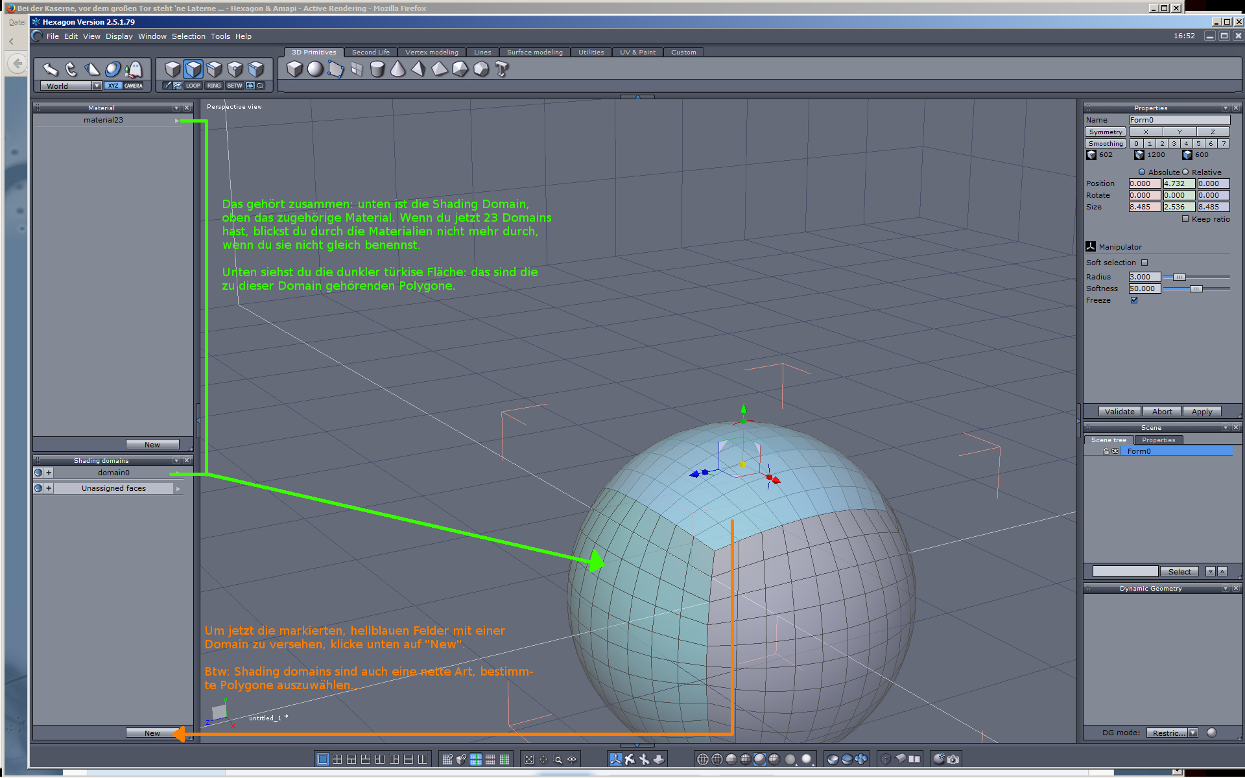Select the cylinder primitive icon
Viewport: 1245px width, 778px height.
[377, 69]
